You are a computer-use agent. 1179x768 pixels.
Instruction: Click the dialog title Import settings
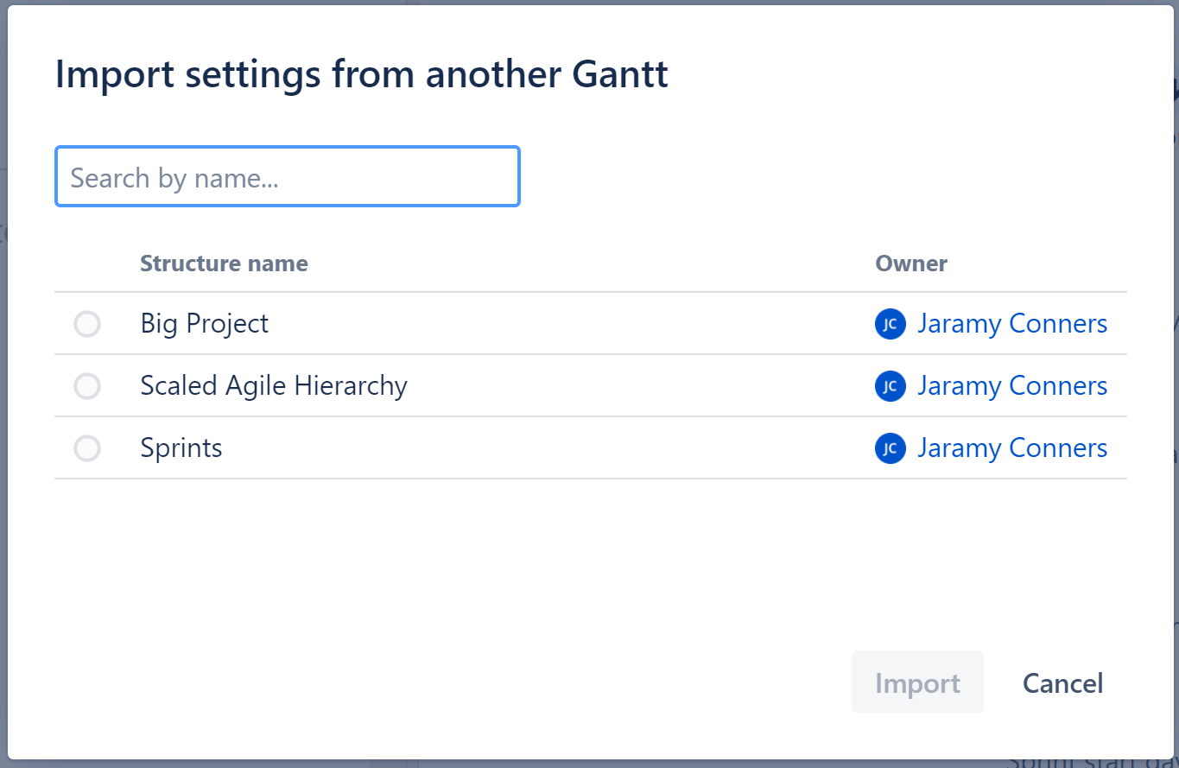(362, 74)
